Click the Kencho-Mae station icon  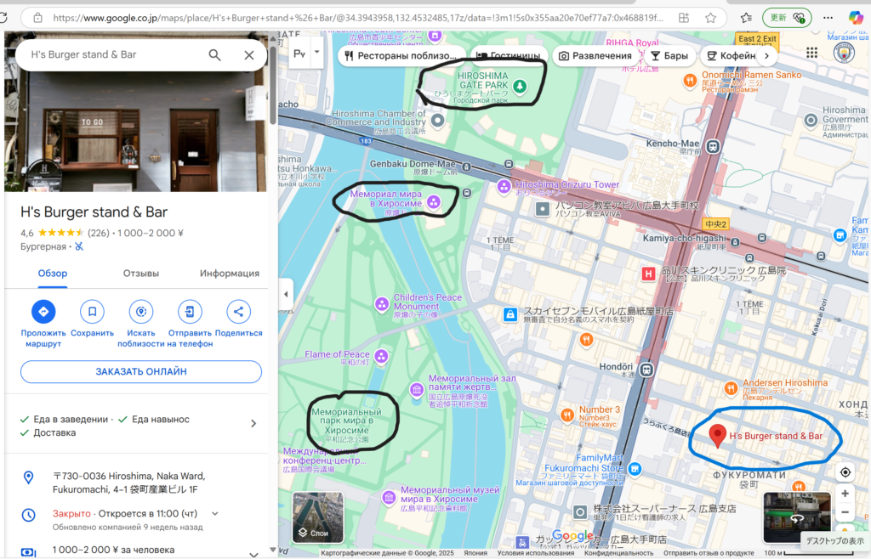(713, 147)
